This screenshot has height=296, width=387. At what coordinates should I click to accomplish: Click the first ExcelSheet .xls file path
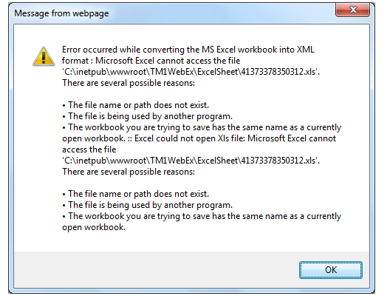(x=191, y=72)
